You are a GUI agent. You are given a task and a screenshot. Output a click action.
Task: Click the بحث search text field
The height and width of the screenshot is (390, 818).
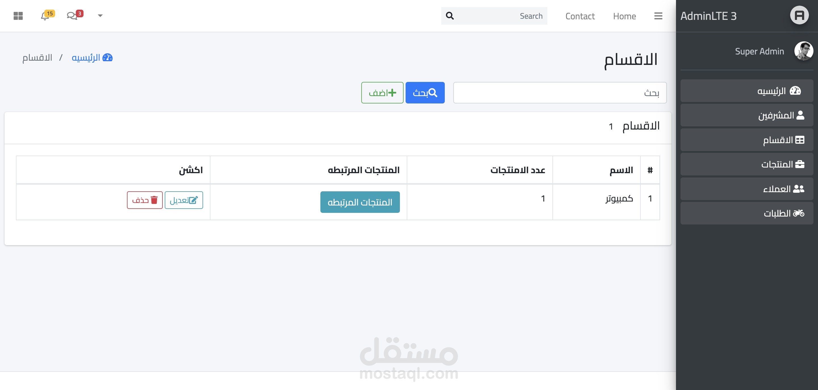coord(560,93)
